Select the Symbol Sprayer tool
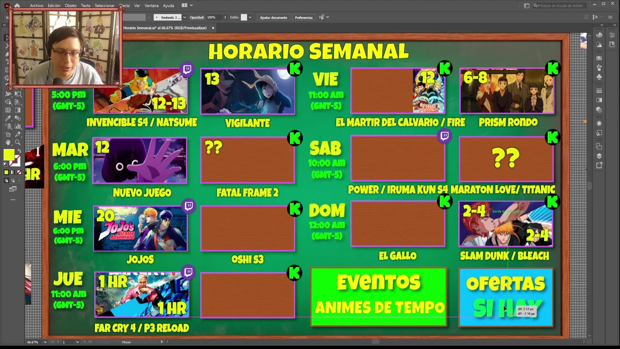 tap(8, 126)
